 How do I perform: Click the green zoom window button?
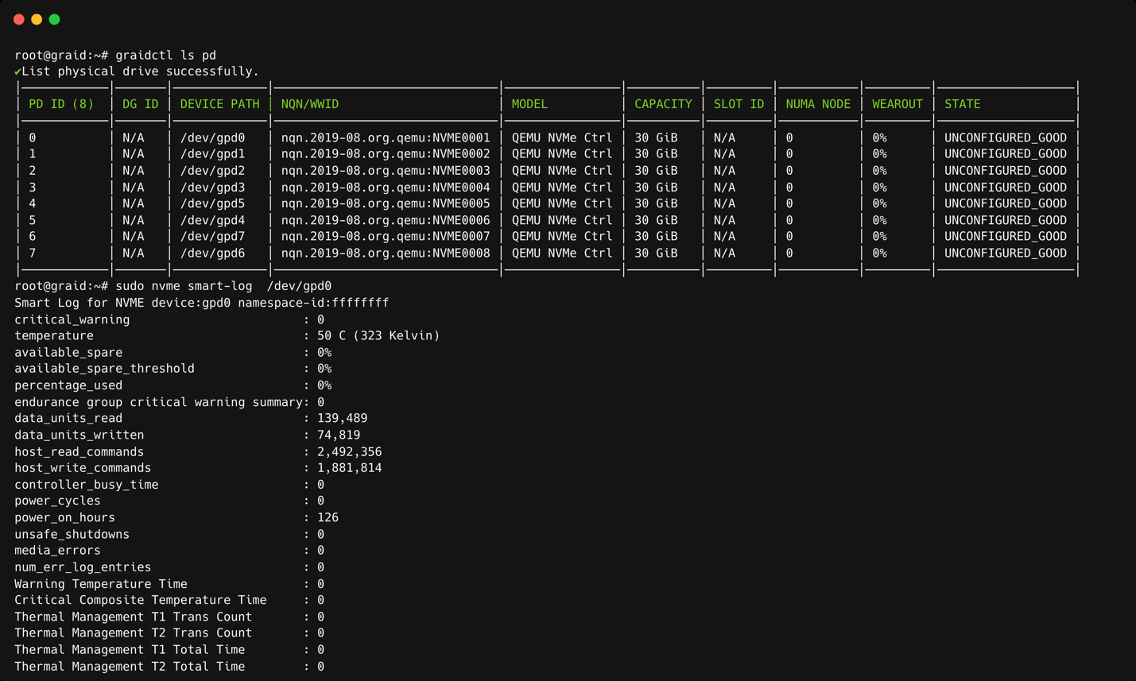(53, 18)
